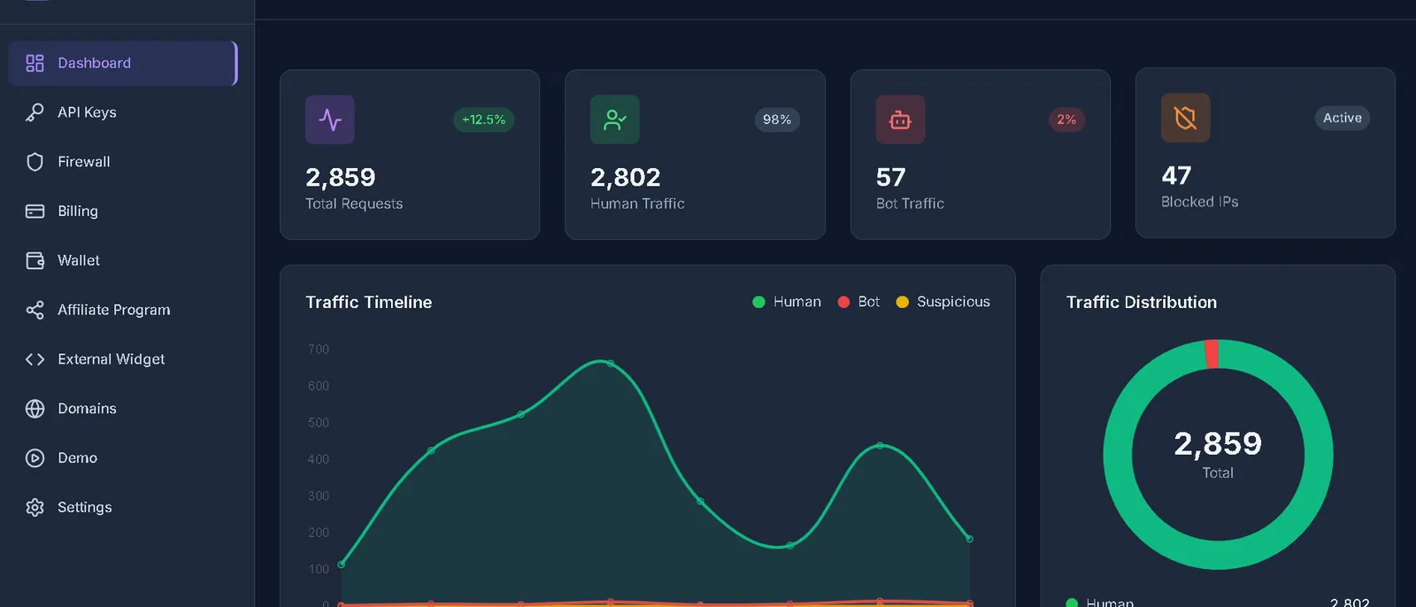The image size is (1416, 607).
Task: Open Affiliate Program from sidebar
Action: 123,310
